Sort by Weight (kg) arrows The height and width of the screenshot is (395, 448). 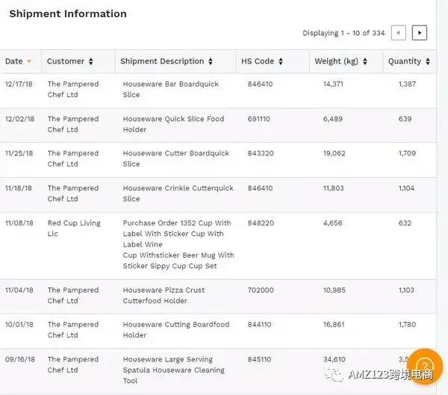[x=365, y=61]
